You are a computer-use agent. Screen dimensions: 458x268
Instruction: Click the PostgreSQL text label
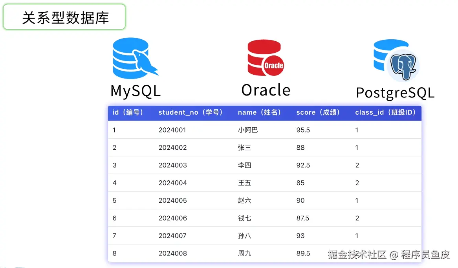pyautogui.click(x=395, y=93)
